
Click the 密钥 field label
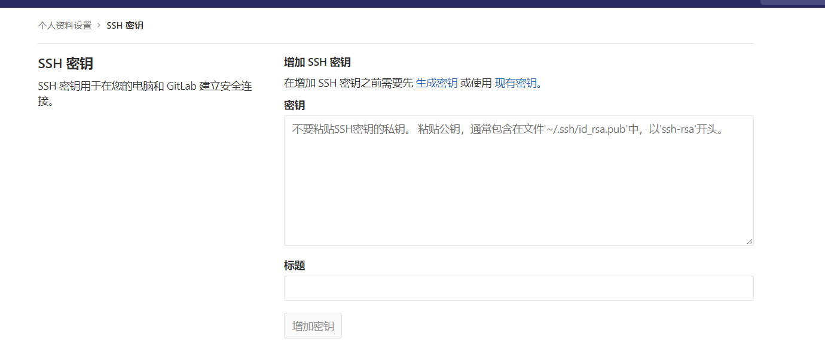click(x=294, y=105)
